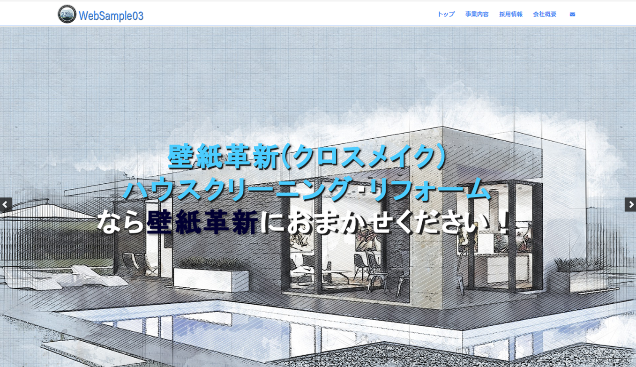Screen dimensions: 636x367
Task: Select 事業内容 in the navigation menu
Action: coord(477,15)
